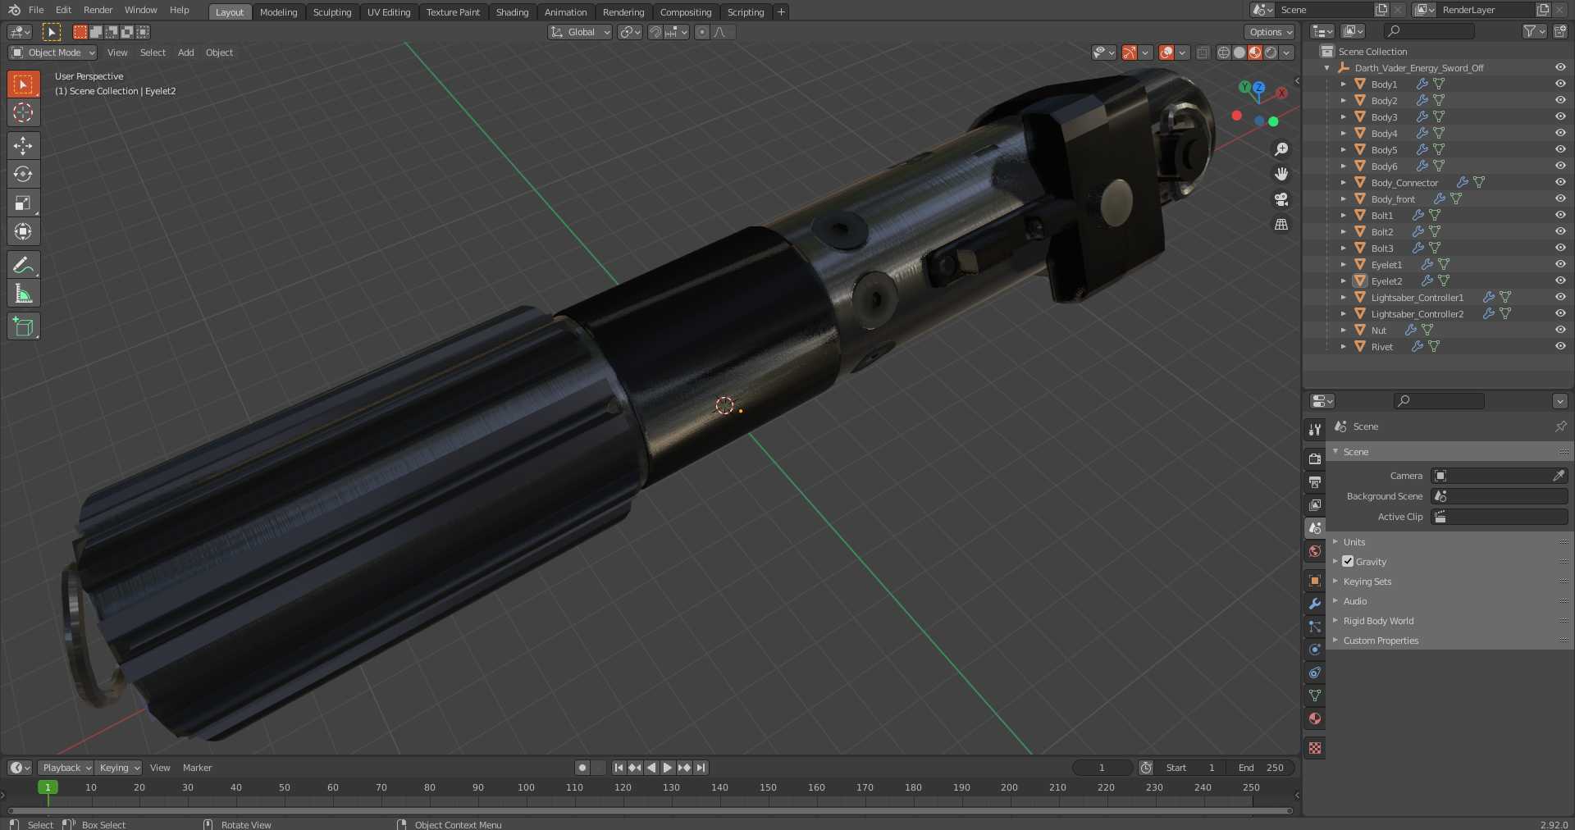
Task: Click the Select Box tool
Action: tap(23, 84)
